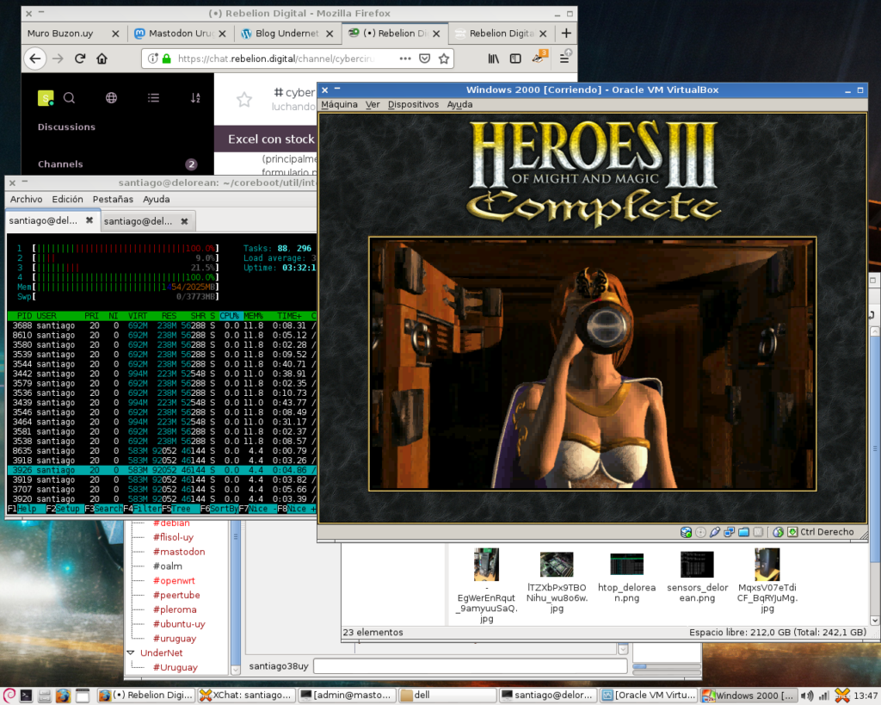Click Rocket.Chat search magnifier icon
This screenshot has height=705, width=881.
[x=69, y=98]
